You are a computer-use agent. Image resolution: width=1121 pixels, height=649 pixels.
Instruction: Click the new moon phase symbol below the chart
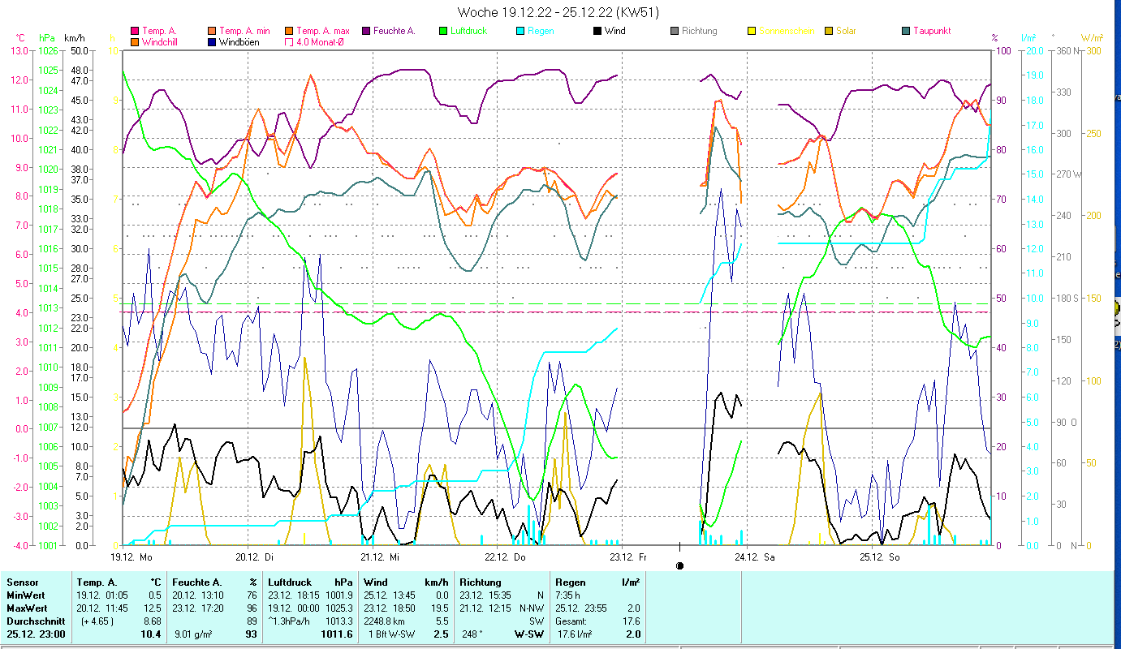pyautogui.click(x=679, y=565)
